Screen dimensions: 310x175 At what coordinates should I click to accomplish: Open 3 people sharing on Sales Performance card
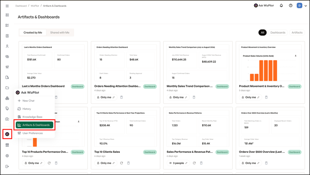(x=178, y=163)
